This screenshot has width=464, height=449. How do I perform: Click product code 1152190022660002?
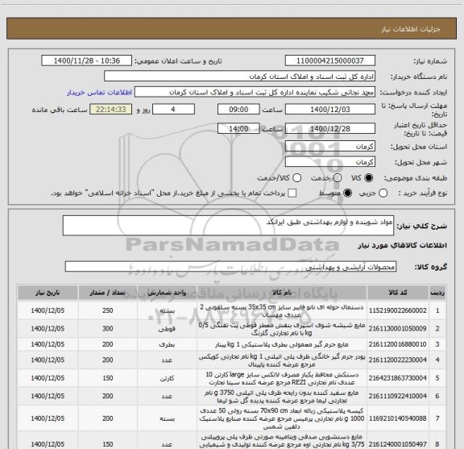point(397,310)
